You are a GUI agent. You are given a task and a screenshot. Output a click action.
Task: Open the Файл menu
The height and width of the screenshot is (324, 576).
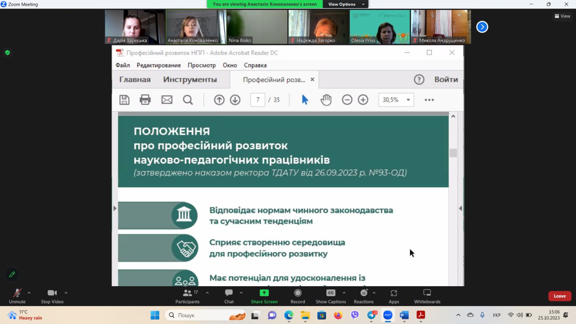123,65
